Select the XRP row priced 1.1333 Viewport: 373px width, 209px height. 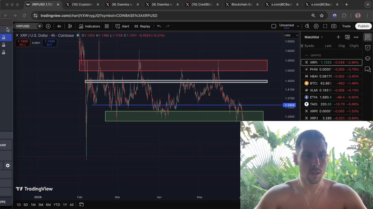pyautogui.click(x=331, y=62)
